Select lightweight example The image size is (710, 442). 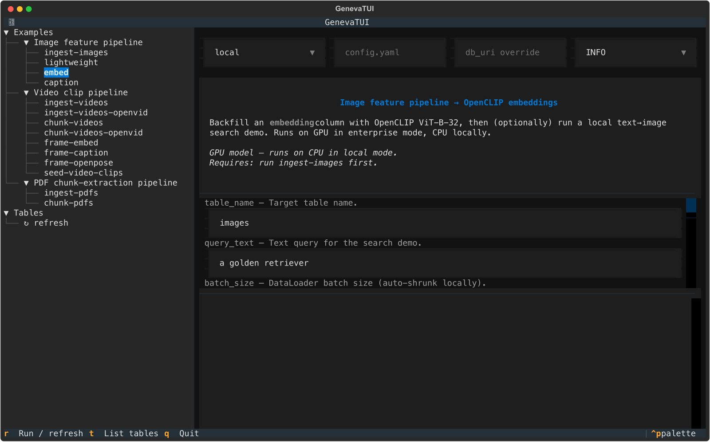pyautogui.click(x=71, y=63)
